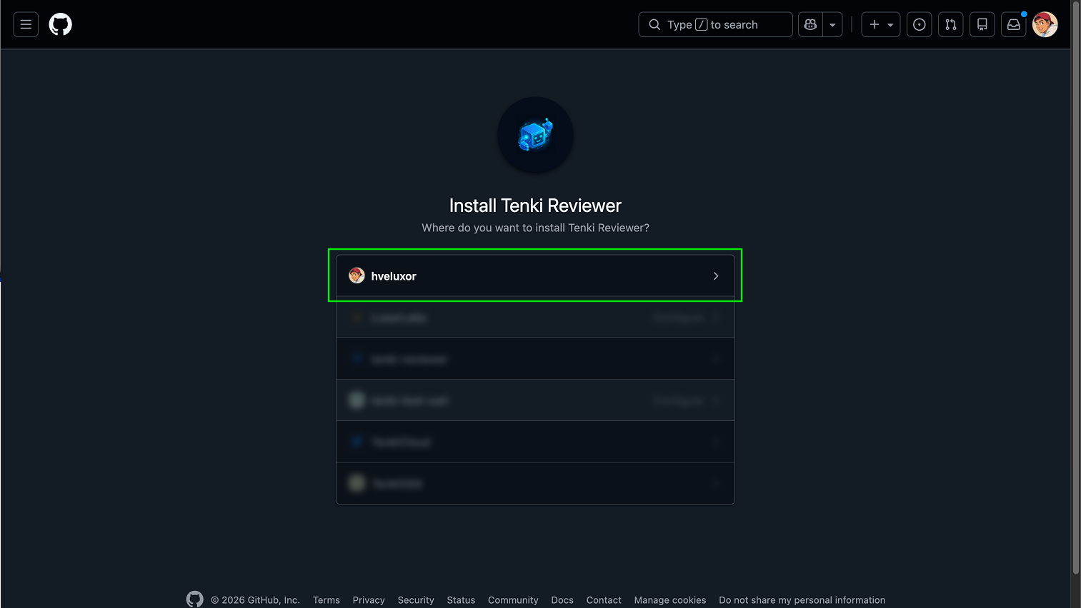Open the Terms footer link
Screen dimensions: 1081x608
(x=326, y=600)
